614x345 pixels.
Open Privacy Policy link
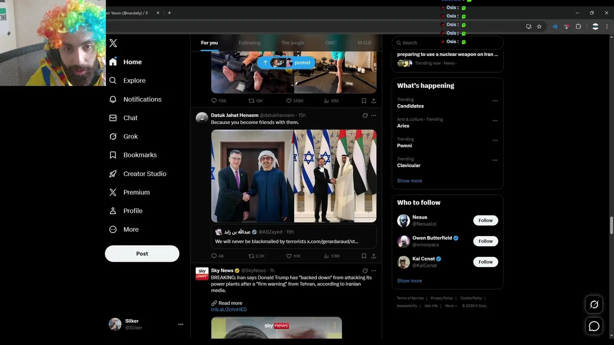(x=442, y=298)
